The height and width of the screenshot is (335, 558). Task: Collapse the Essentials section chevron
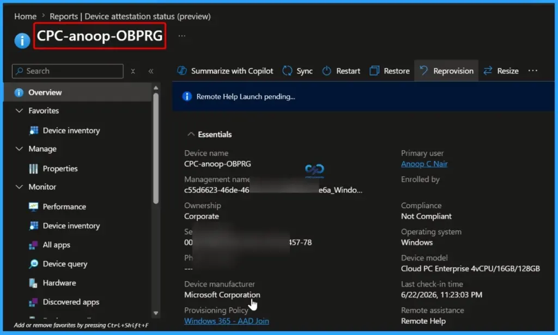[x=191, y=134]
